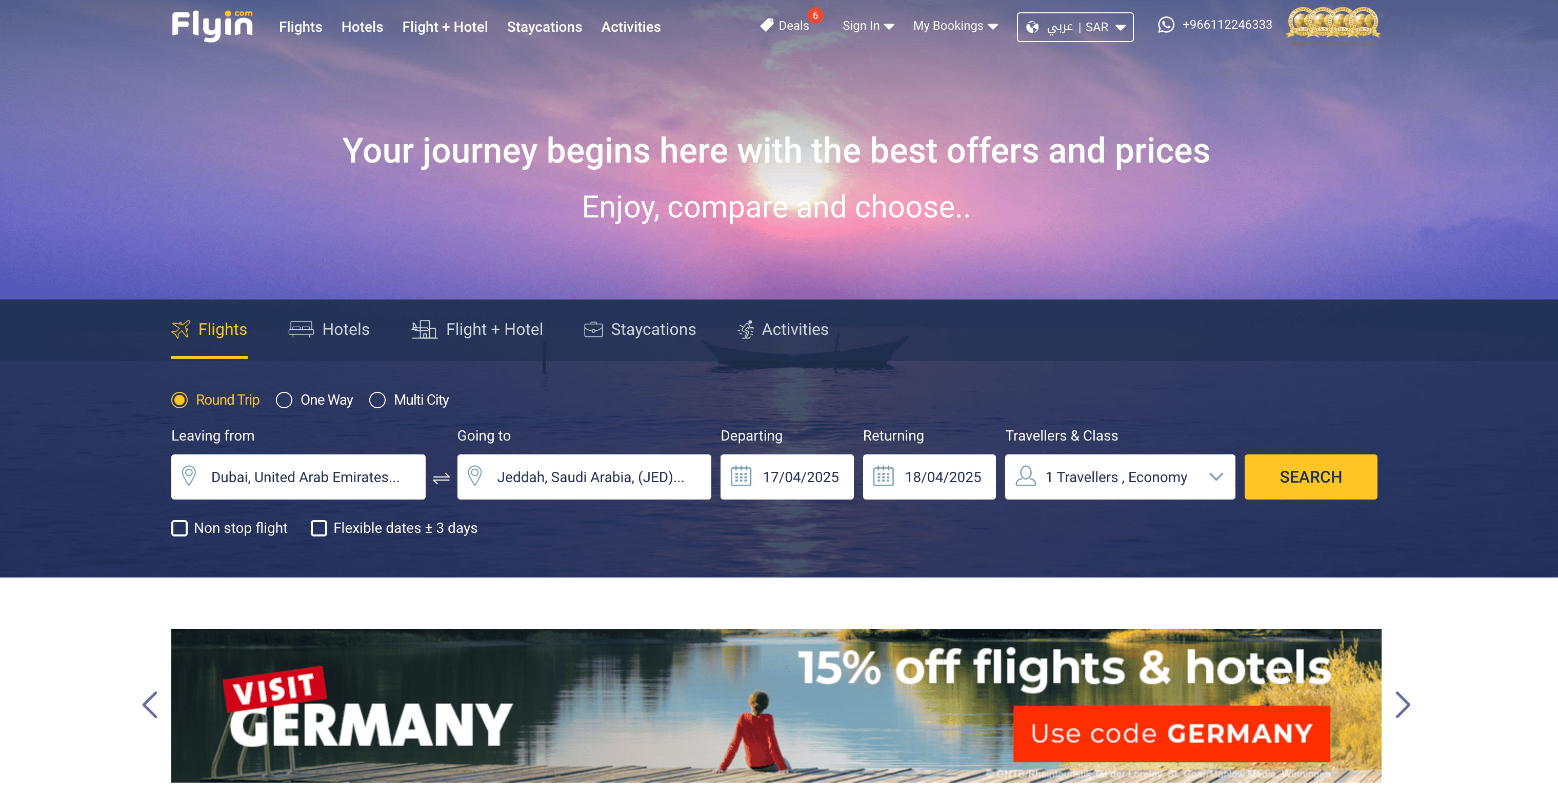This screenshot has width=1558, height=797.
Task: Select the Multi City radio button
Action: [377, 401]
